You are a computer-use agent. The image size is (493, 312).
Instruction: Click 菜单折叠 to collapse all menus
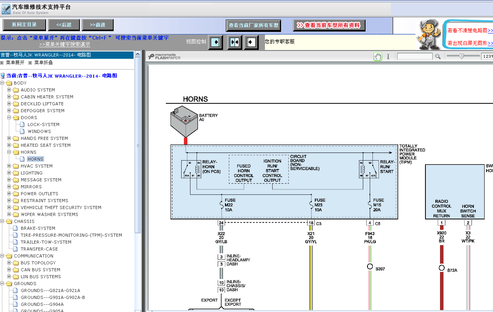pos(43,62)
